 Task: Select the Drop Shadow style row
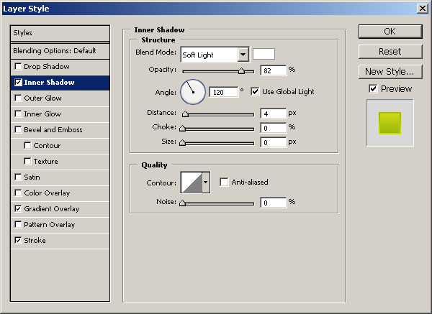[60, 67]
